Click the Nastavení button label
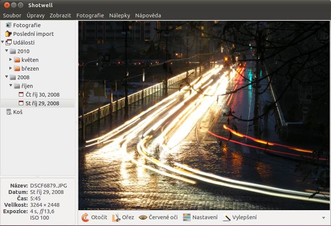331x226 pixels. pos(205,217)
